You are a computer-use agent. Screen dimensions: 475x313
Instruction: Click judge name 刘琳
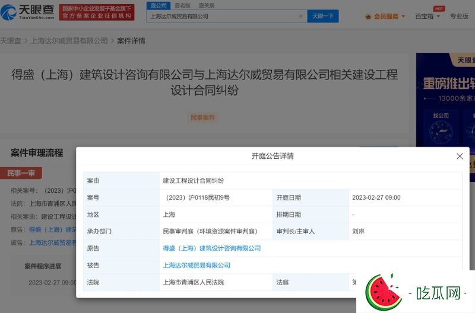coord(359,231)
